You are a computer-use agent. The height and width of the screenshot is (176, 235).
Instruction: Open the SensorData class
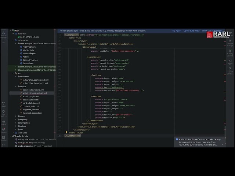coord(28,63)
